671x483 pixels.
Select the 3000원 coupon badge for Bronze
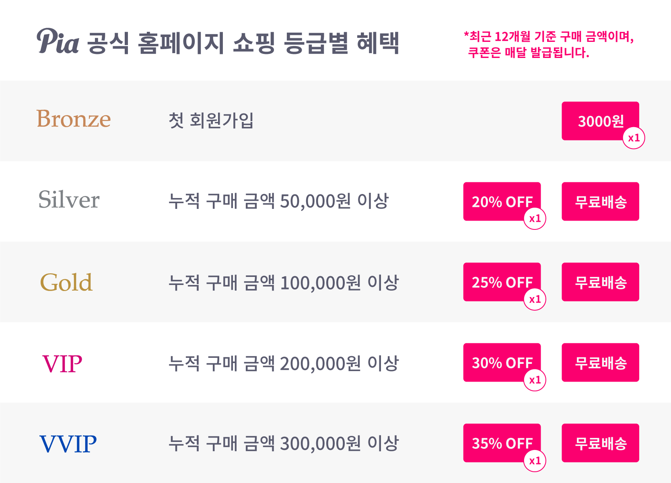point(600,121)
